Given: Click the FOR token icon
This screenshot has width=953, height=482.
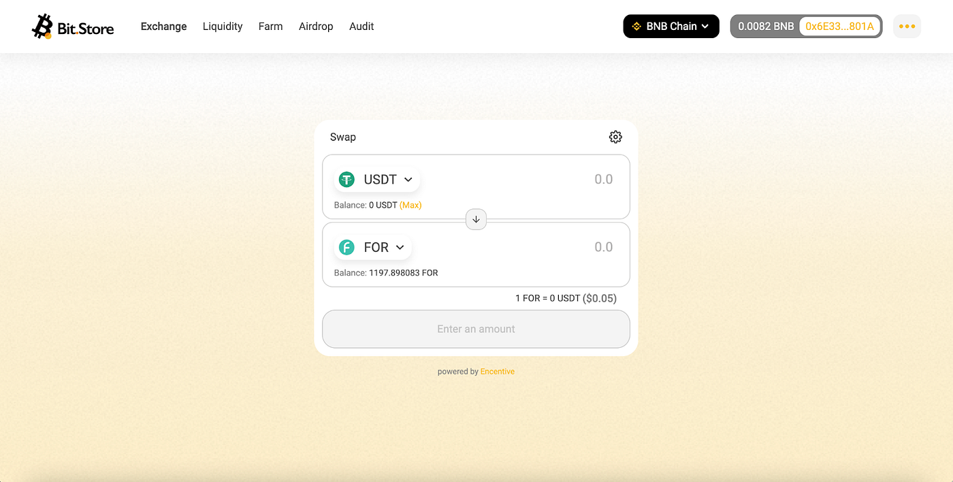Looking at the screenshot, I should pos(347,247).
